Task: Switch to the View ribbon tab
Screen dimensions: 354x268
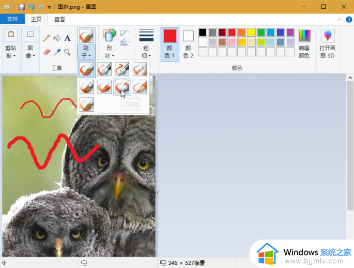Action: 59,19
